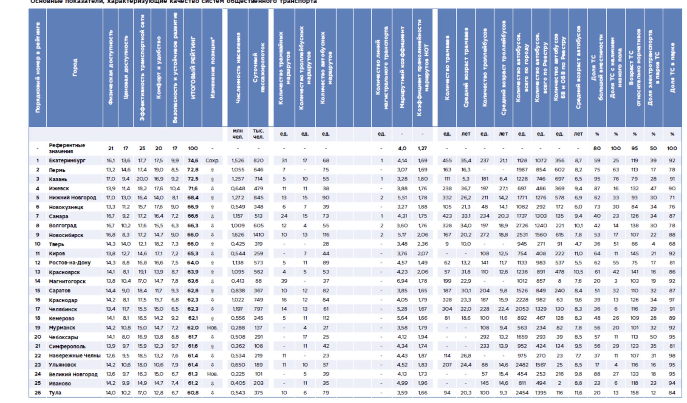
Task: Click the 'Сохр.' cell for Екатеринбург
Action: 212,161
